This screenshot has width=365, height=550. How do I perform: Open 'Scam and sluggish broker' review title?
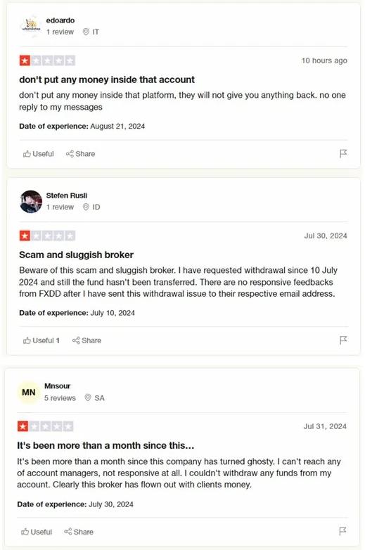[x=76, y=255]
